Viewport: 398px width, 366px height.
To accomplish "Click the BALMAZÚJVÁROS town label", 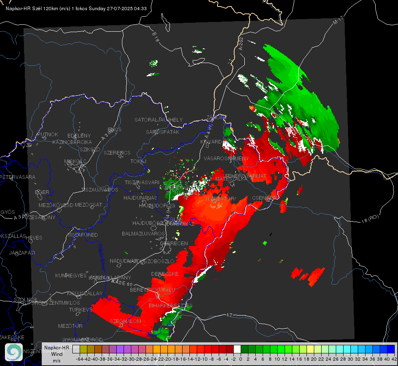I will coord(144,234).
